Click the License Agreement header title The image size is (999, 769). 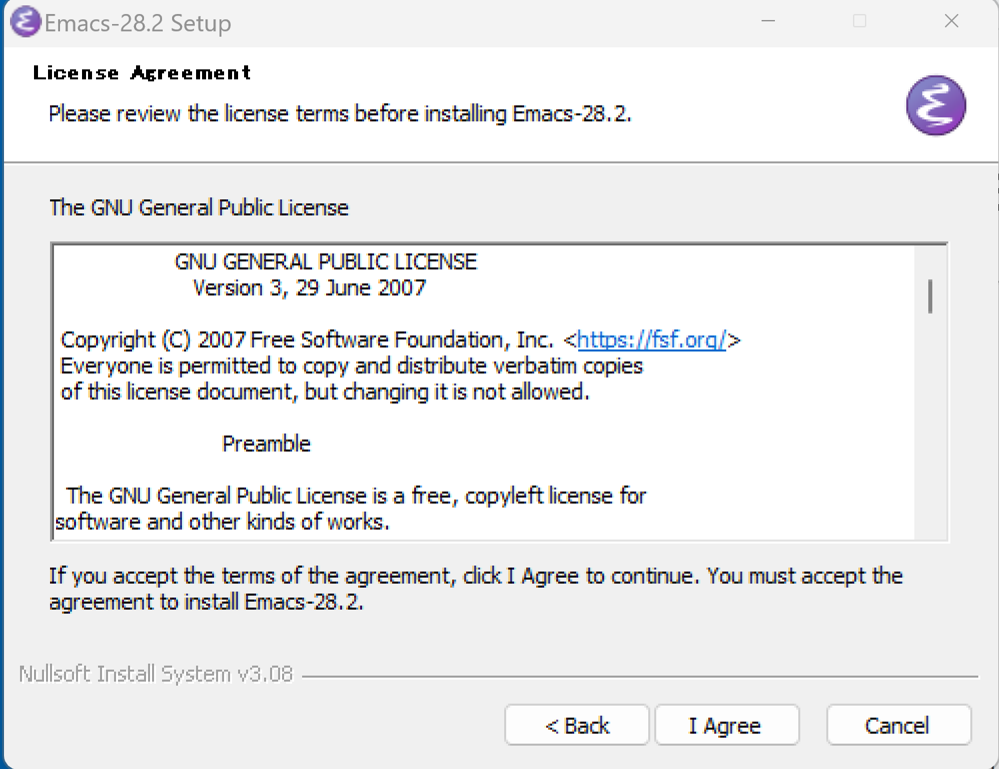coord(142,72)
